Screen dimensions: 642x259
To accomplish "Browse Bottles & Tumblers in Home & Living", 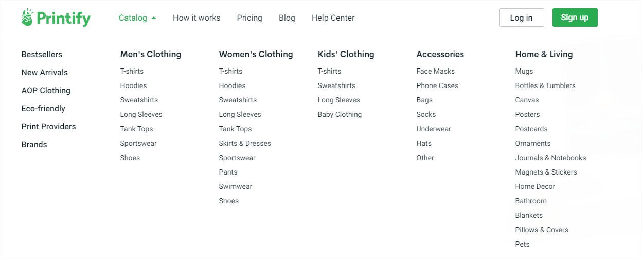I will tap(545, 85).
